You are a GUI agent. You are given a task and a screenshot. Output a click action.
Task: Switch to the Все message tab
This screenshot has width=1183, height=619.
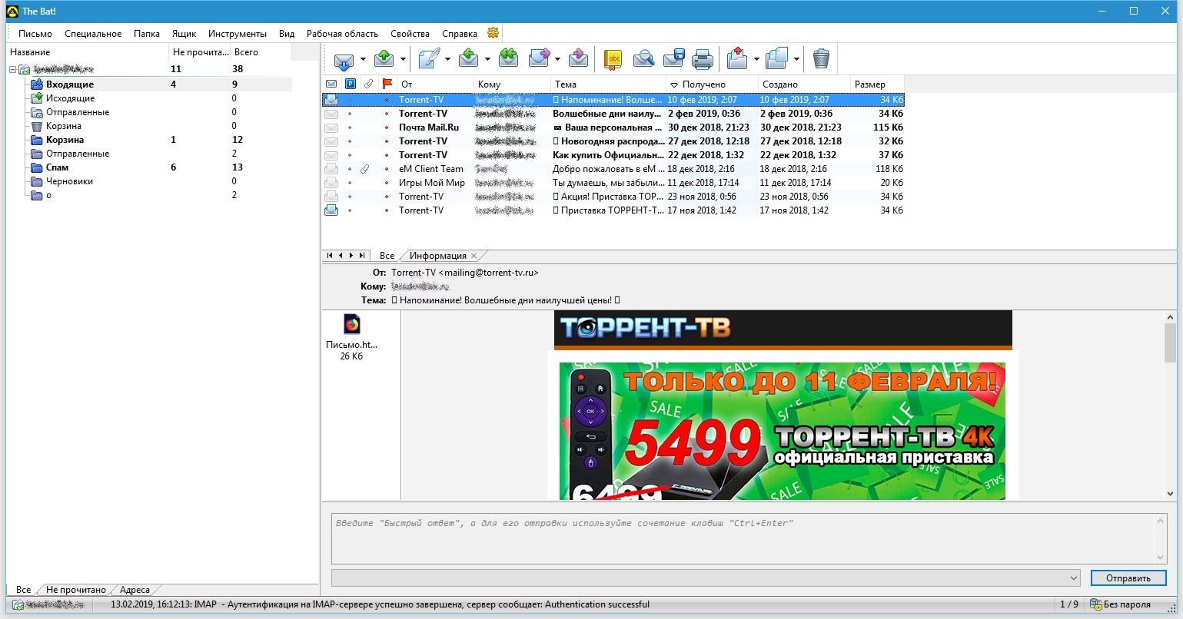pos(387,256)
